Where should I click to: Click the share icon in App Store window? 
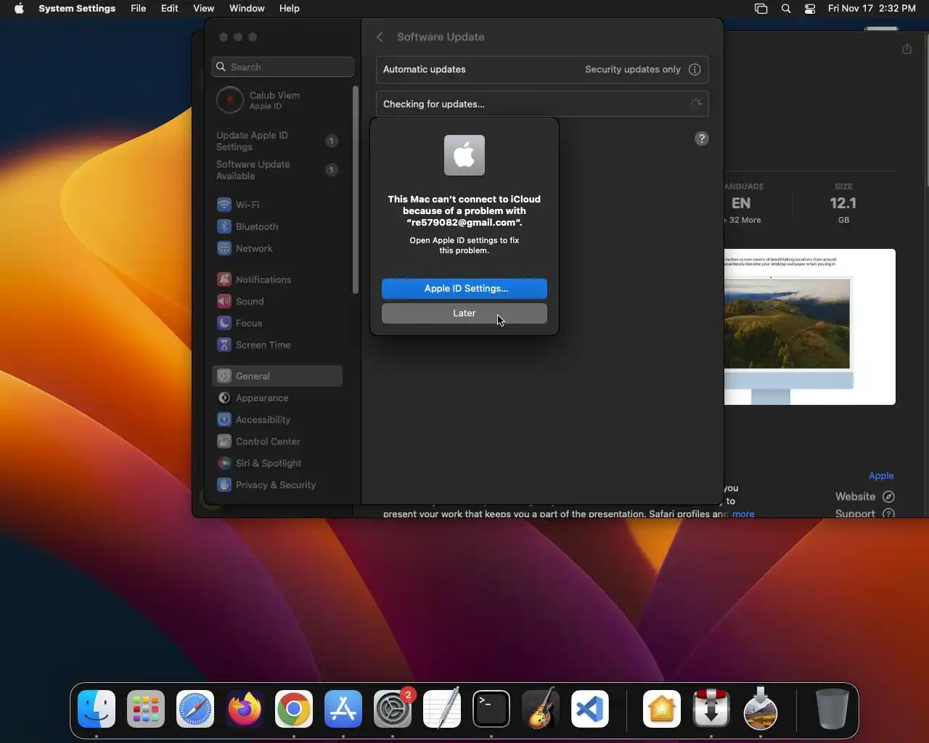point(907,49)
